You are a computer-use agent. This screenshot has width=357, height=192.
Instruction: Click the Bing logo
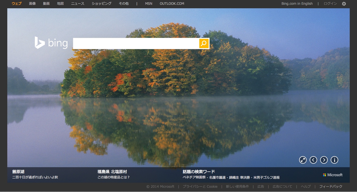(51, 43)
